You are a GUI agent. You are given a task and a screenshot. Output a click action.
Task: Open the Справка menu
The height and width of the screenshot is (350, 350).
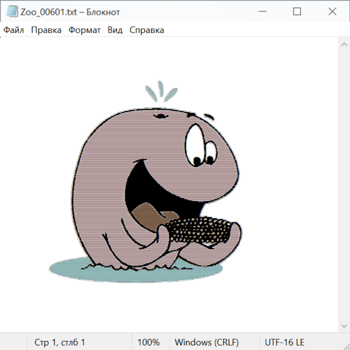pos(147,30)
